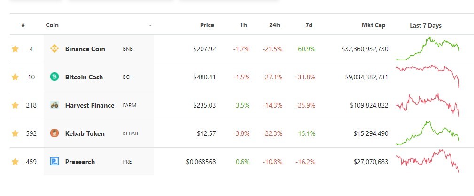The height and width of the screenshot is (196, 474).
Task: Open the Kebab Token coin link
Action: click(85, 133)
